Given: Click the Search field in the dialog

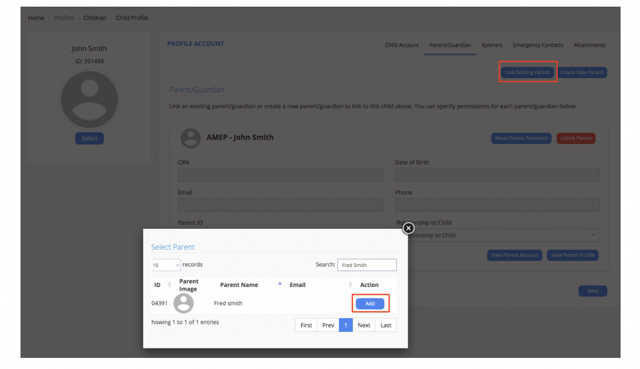Looking at the screenshot, I should click(x=367, y=264).
